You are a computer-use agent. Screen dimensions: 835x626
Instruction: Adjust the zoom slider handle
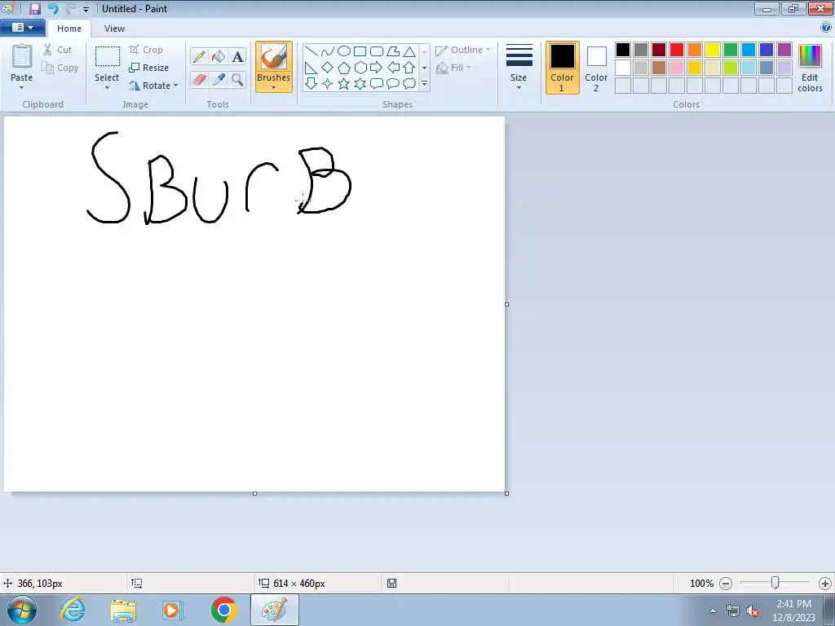(x=775, y=583)
